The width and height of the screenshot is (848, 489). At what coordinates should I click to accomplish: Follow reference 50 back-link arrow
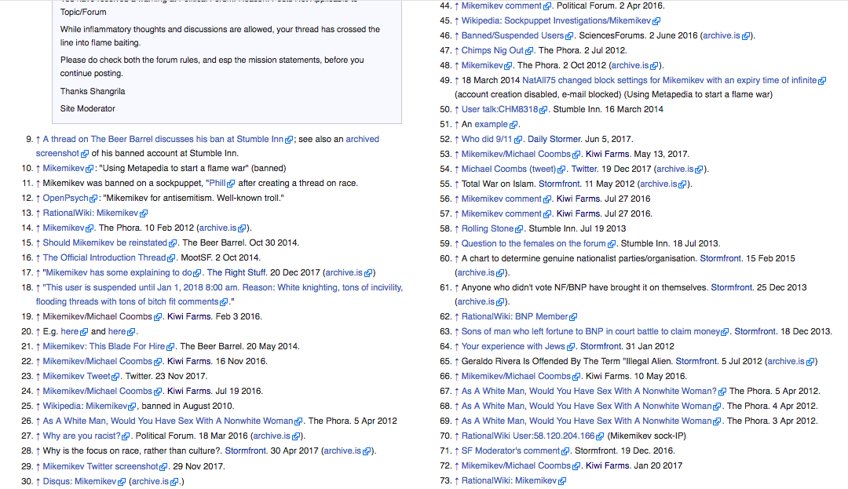[x=457, y=110]
